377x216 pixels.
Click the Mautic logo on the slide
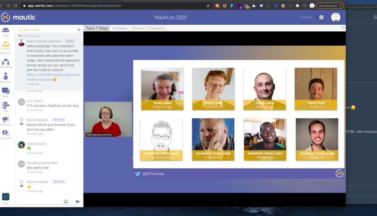tap(339, 173)
